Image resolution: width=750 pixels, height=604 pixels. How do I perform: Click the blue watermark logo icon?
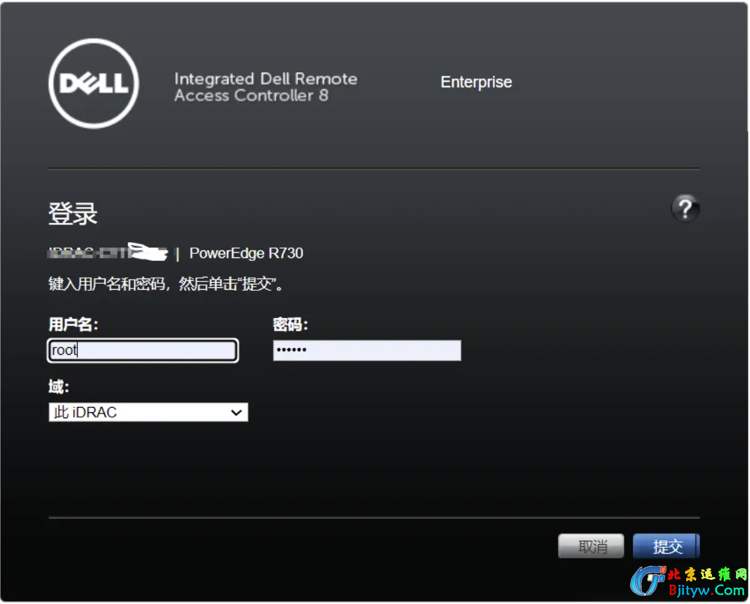(x=647, y=581)
